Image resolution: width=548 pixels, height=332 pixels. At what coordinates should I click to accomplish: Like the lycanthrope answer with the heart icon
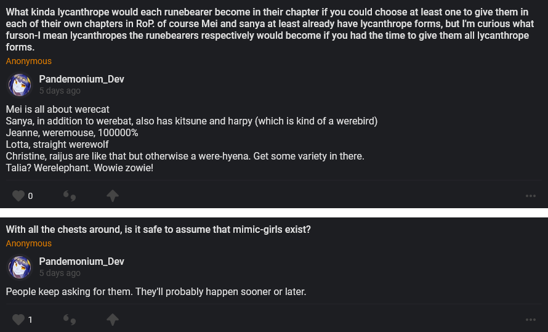(18, 196)
